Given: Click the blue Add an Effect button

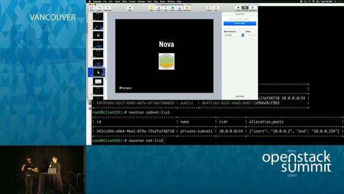Looking at the screenshot, I should (x=240, y=23).
